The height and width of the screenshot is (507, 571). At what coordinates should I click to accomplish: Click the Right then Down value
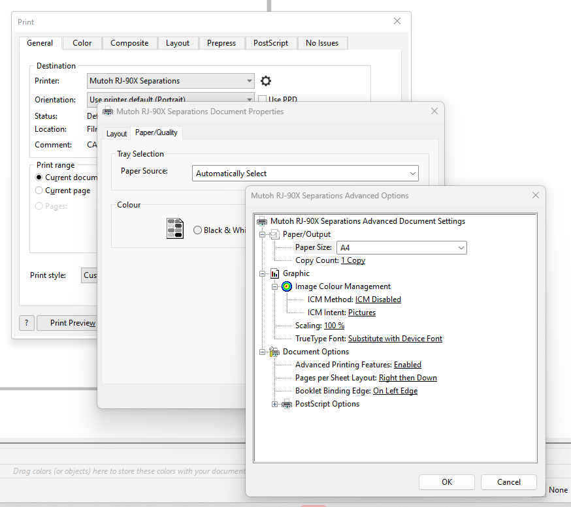[408, 378]
